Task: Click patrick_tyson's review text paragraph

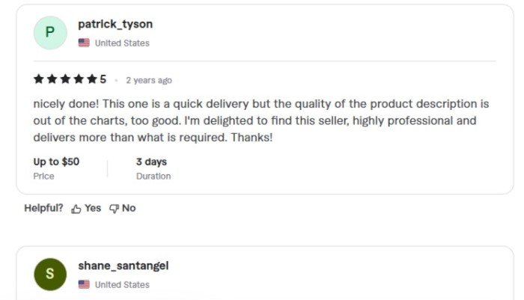Action: tap(261, 120)
